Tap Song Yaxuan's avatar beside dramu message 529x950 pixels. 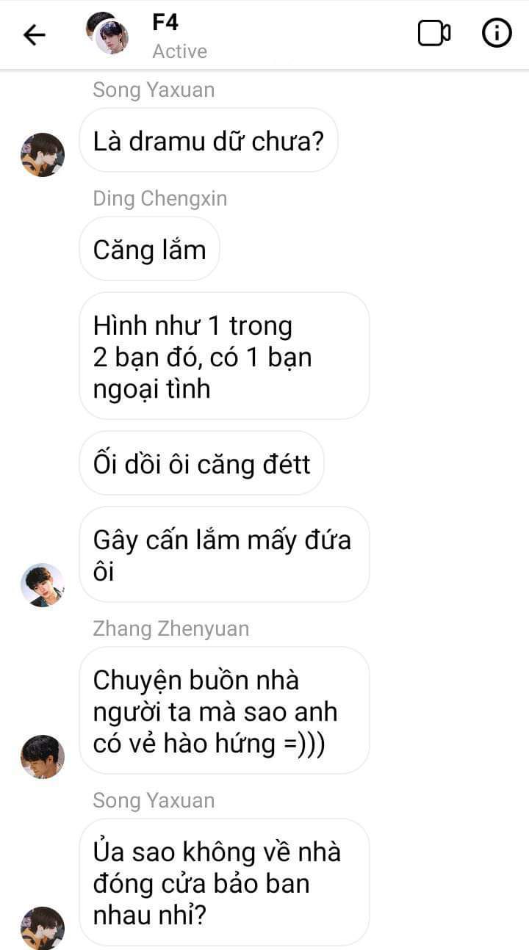(43, 155)
